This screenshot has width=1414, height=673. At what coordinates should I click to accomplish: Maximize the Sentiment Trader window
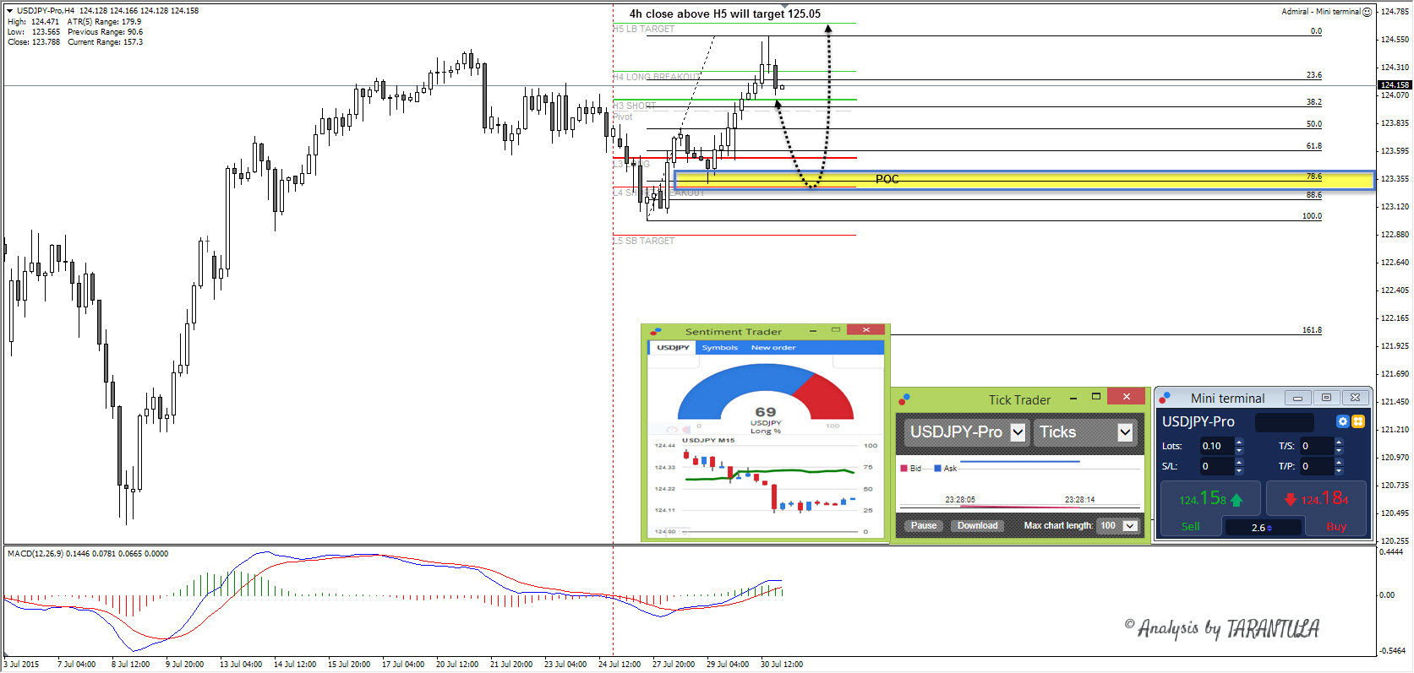click(836, 330)
